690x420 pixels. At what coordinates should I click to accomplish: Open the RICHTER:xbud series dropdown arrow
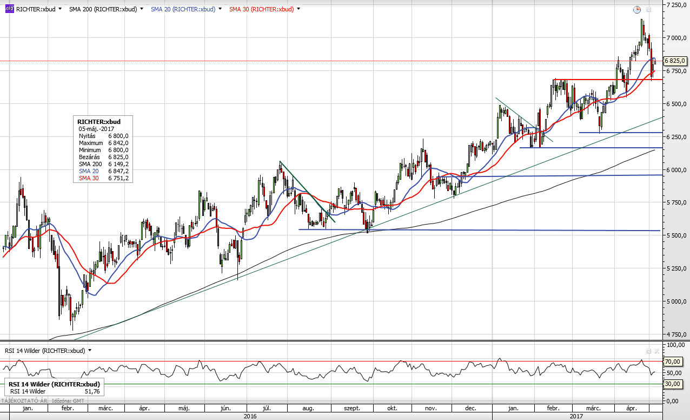point(59,9)
